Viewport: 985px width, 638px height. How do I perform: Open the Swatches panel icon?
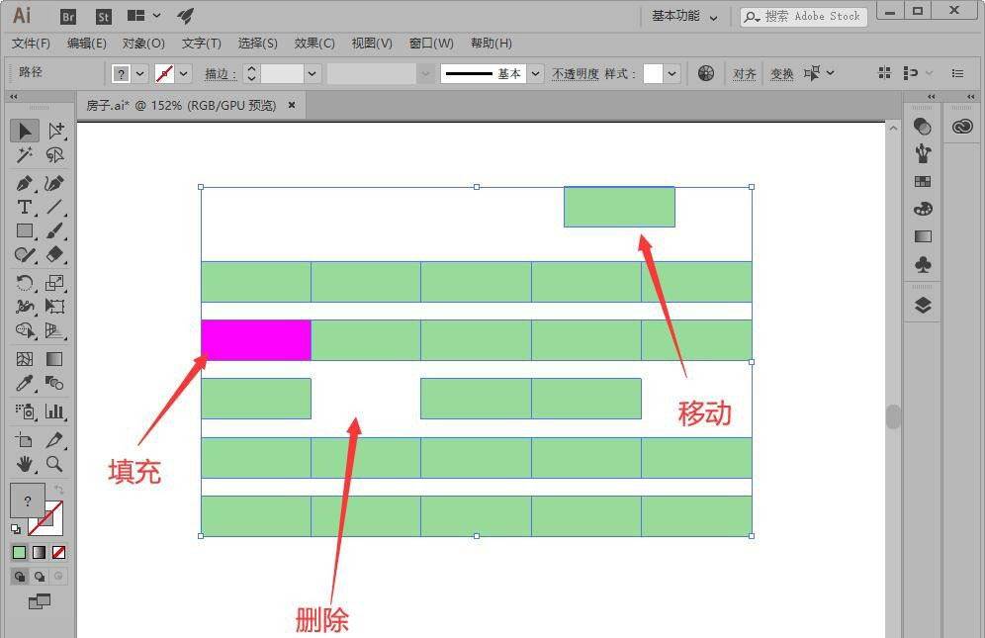[923, 181]
